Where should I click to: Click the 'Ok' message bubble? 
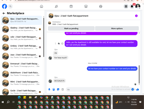coord(56,53)
